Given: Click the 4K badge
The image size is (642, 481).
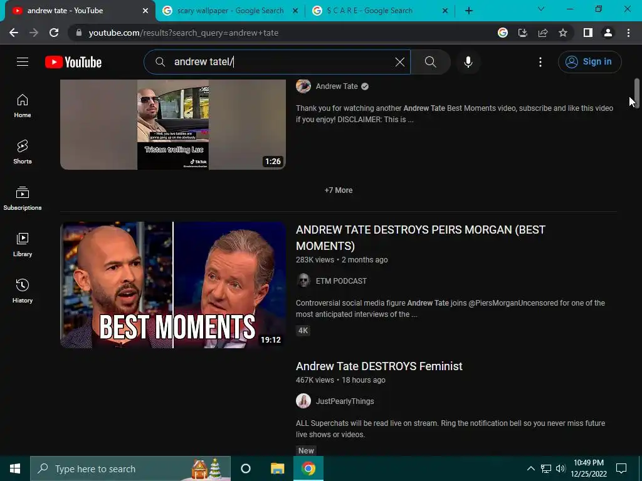Looking at the screenshot, I should click(x=303, y=331).
